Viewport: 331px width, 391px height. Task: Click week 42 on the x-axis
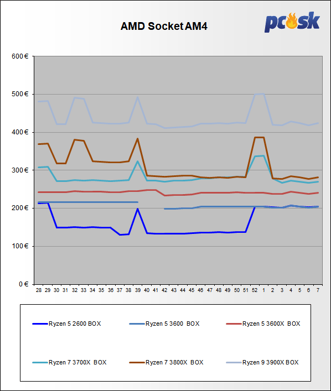tap(164, 290)
